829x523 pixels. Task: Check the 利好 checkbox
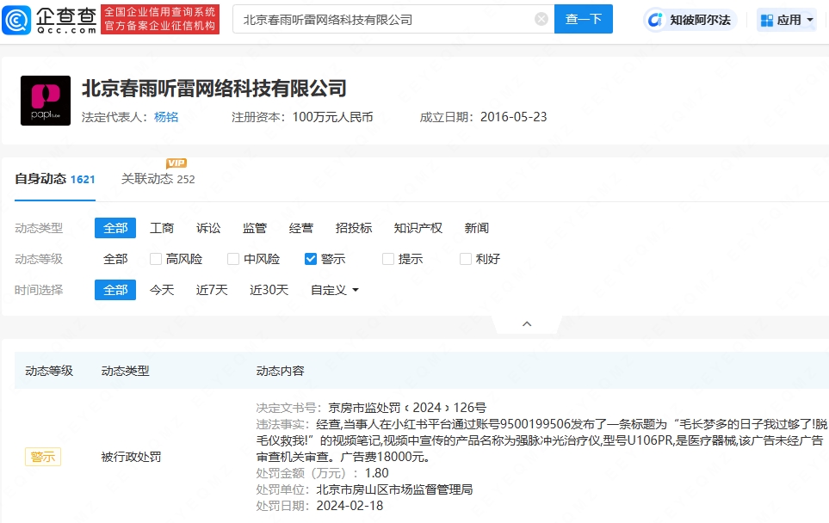click(466, 259)
